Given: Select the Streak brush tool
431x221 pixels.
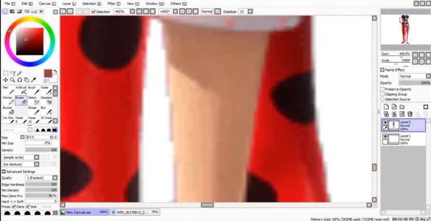Looking at the screenshot, I should [34, 111].
